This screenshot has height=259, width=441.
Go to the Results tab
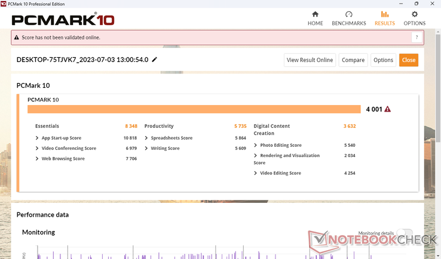tap(384, 18)
